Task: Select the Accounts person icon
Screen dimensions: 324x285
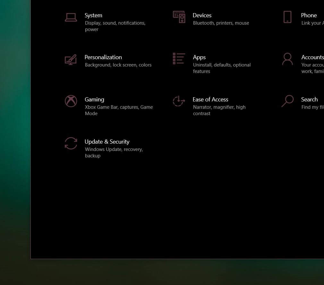Action: [x=287, y=59]
